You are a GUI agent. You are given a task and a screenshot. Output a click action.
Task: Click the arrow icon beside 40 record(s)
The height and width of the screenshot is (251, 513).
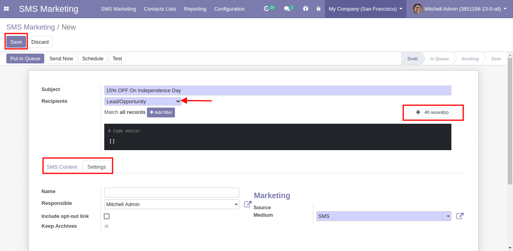coord(418,112)
